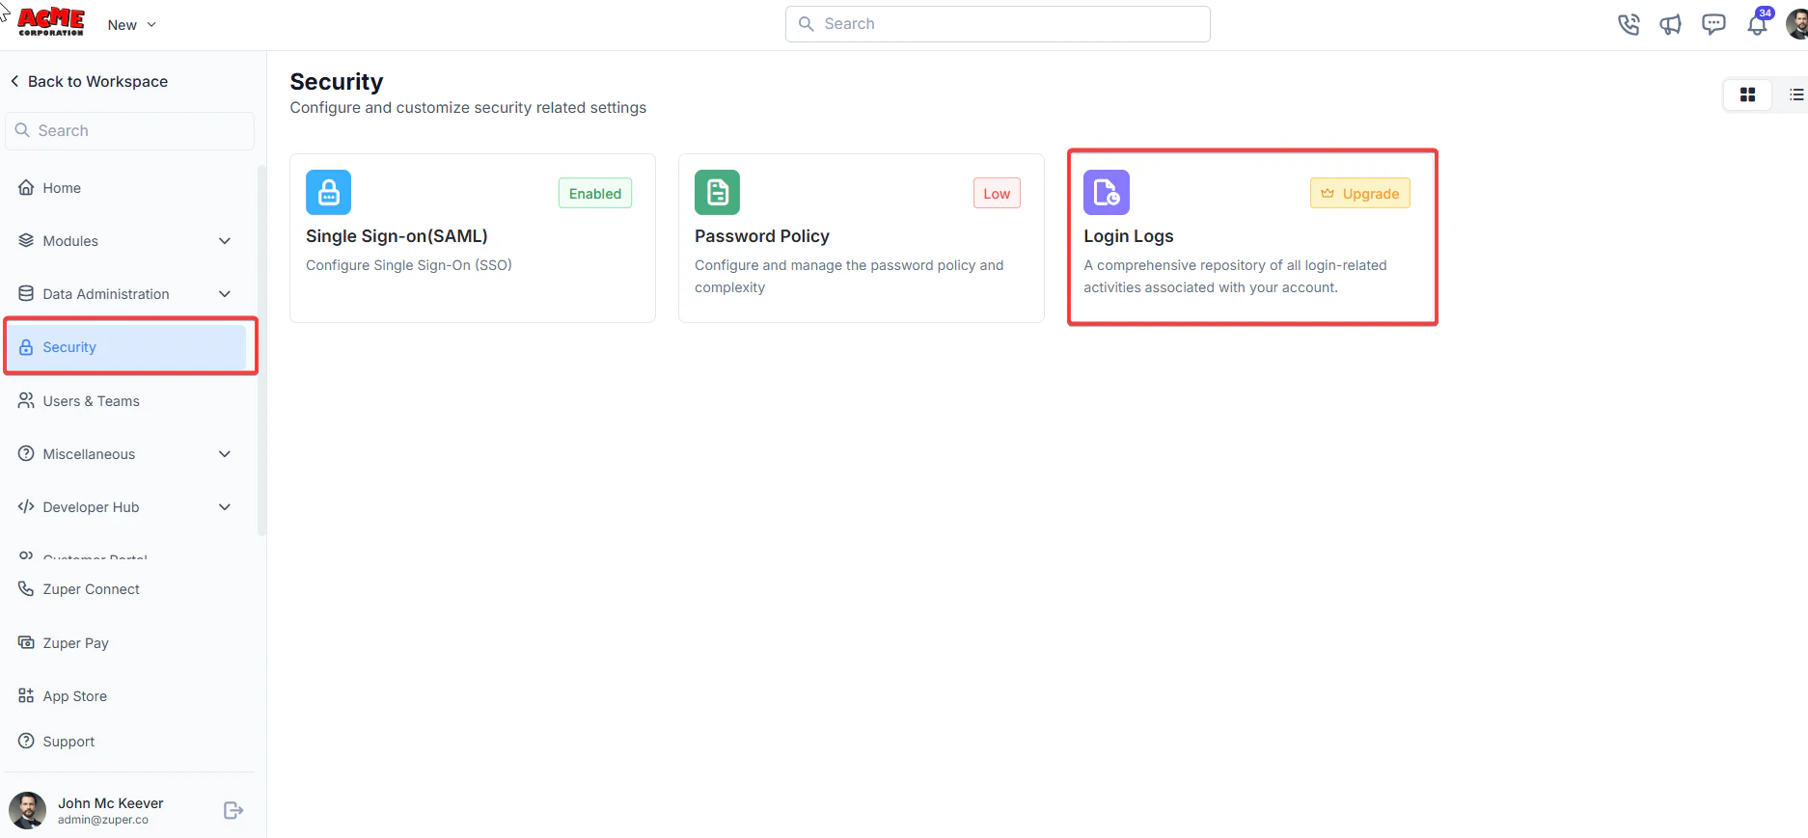Click the Upgrade button on Login Logs
Viewport: 1808px width, 838px height.
[x=1360, y=194]
